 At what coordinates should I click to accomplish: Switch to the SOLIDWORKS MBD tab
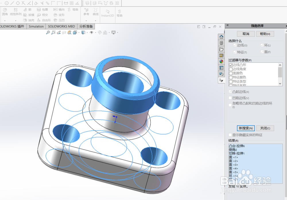tap(61, 26)
